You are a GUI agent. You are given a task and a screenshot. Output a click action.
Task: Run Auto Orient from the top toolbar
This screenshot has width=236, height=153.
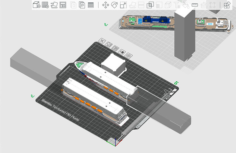click(54, 5)
